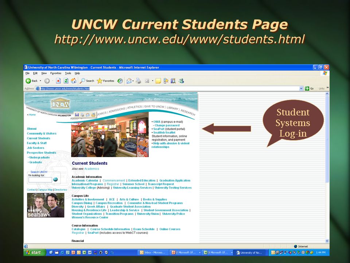The height and width of the screenshot is (263, 350).
Task: Open the SeaPort student portal link
Action: (x=159, y=129)
